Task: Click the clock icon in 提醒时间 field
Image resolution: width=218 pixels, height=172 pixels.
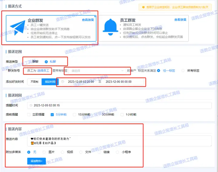Action: pos(31,105)
